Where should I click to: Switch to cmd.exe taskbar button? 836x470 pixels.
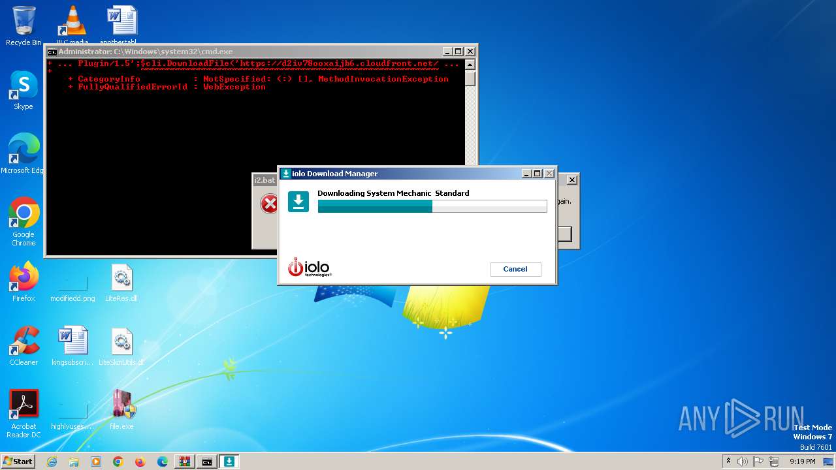click(207, 462)
